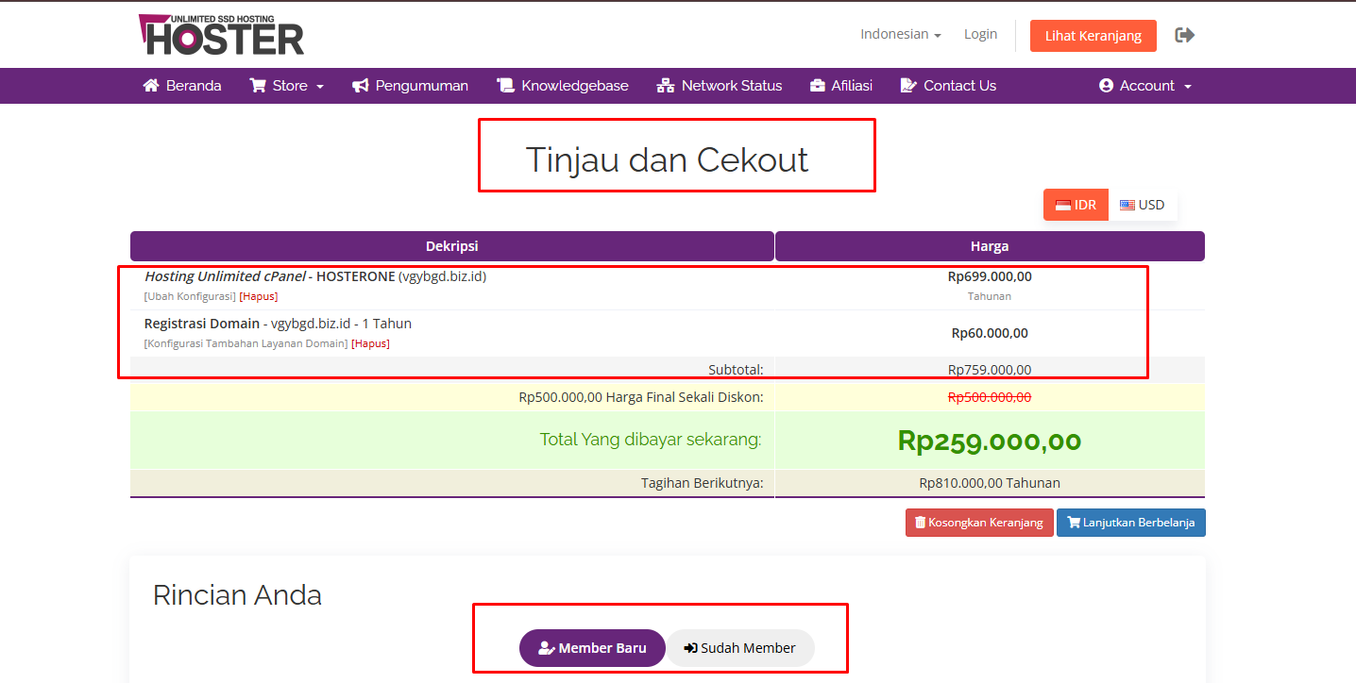Switch currency to IDR
The width and height of the screenshot is (1356, 683).
[x=1076, y=204]
